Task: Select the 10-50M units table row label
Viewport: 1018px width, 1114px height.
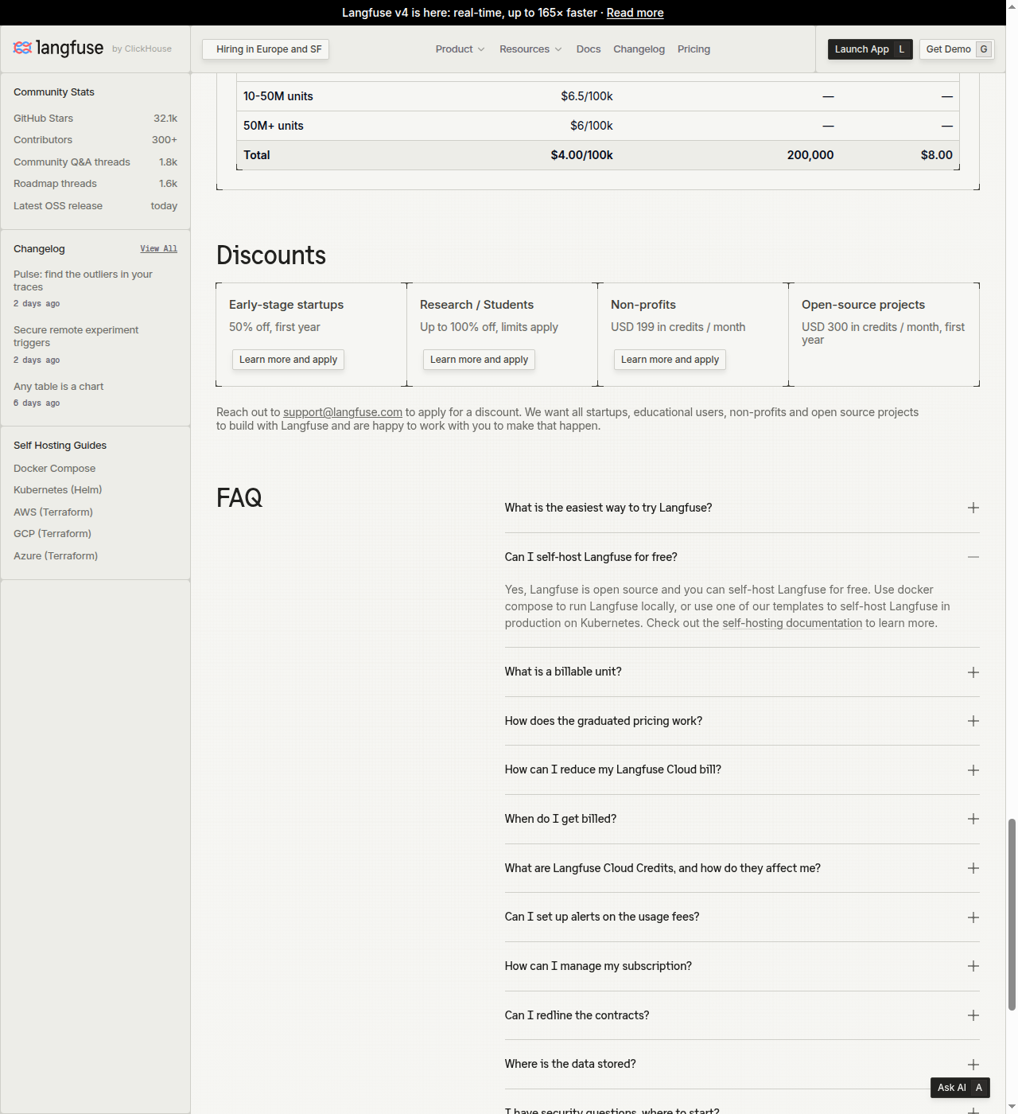Action: [278, 96]
